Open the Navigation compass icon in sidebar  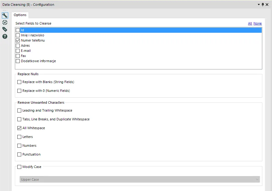5,22
